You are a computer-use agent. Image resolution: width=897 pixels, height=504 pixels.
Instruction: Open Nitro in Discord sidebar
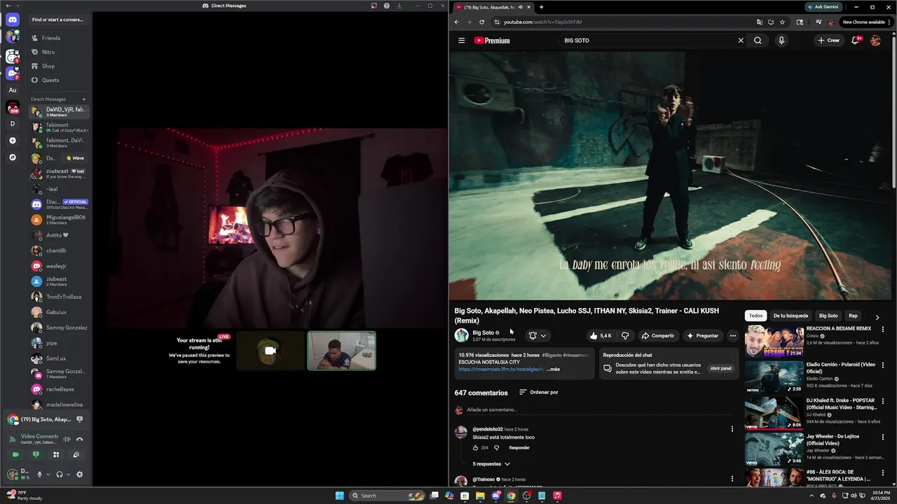pyautogui.click(x=59, y=52)
